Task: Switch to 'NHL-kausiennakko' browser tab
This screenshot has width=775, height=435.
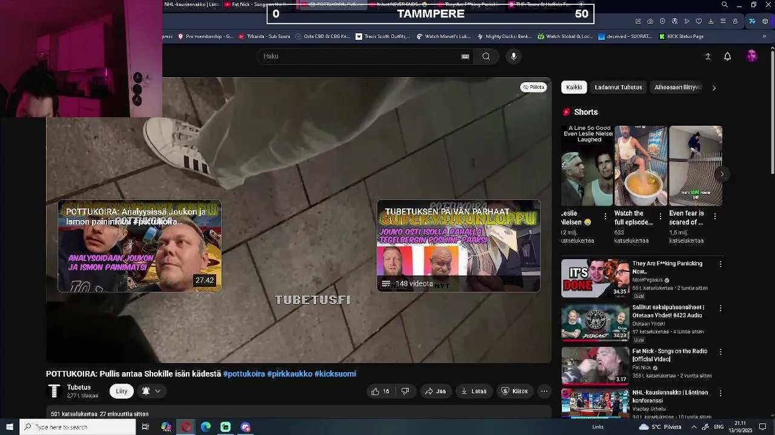Action: (x=191, y=5)
